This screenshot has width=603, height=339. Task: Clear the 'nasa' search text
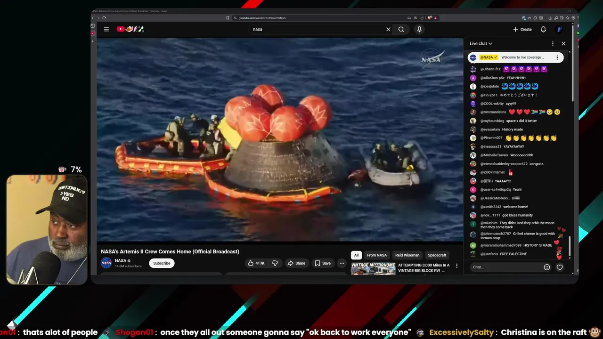coord(388,29)
